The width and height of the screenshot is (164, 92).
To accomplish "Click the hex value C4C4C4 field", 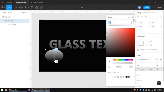I will coord(119,67).
